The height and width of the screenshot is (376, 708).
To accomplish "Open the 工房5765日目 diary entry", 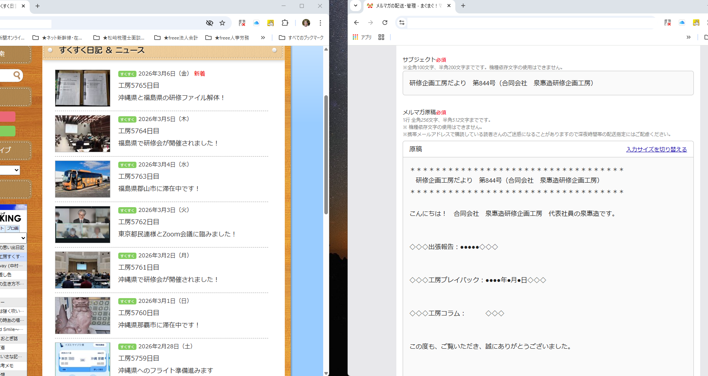I will (139, 85).
